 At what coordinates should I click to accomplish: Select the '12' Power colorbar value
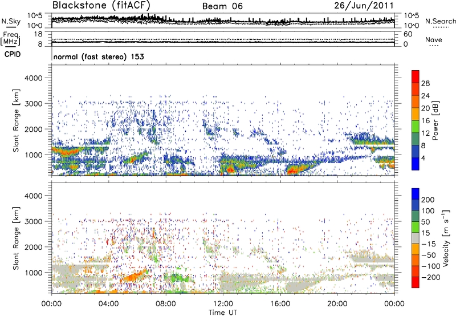coord(425,133)
